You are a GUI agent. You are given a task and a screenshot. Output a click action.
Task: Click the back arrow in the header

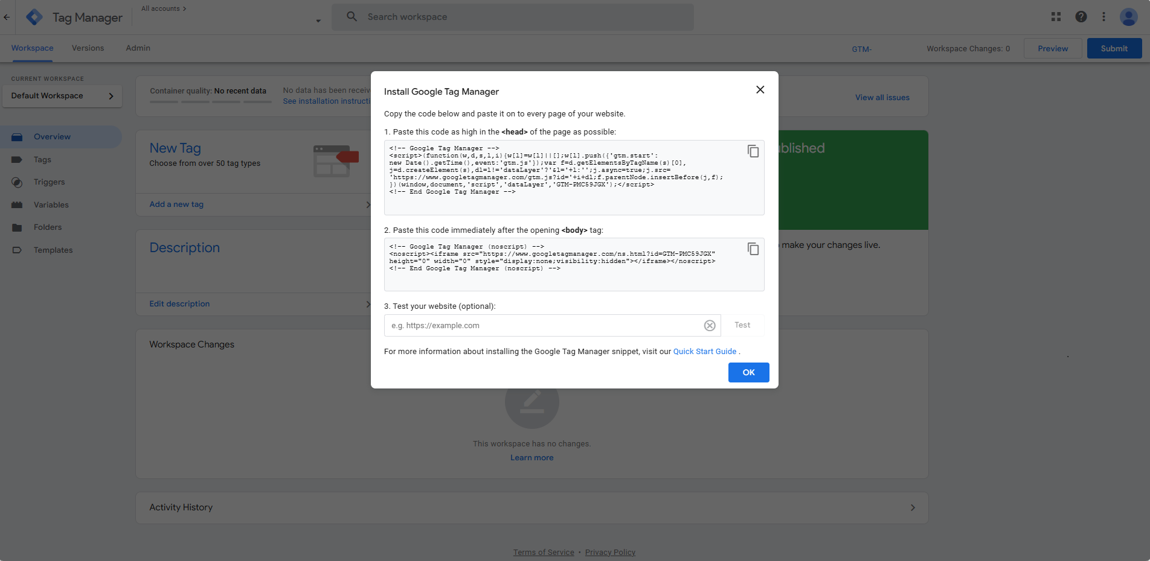7,17
